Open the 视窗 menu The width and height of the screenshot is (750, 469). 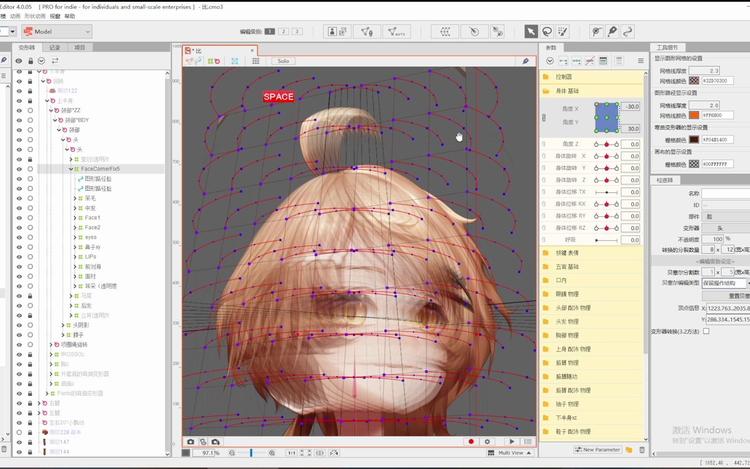pos(55,16)
